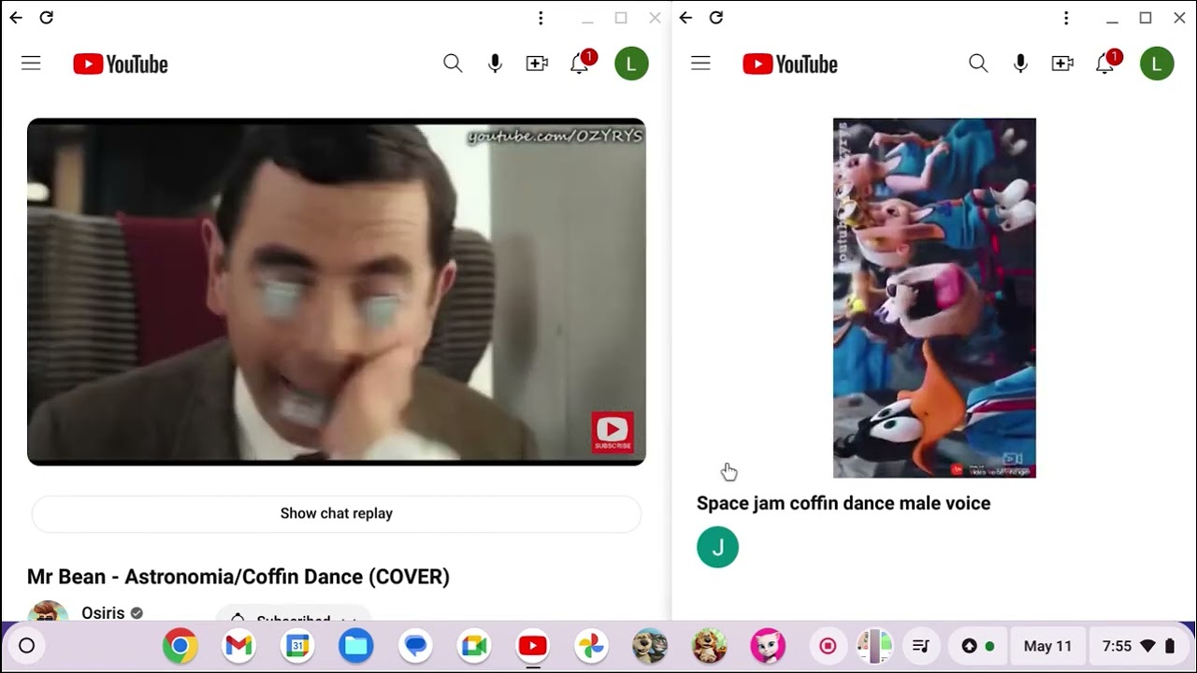Image resolution: width=1197 pixels, height=673 pixels.
Task: Open Talking Tom app on the shelf
Action: pyautogui.click(x=650, y=646)
